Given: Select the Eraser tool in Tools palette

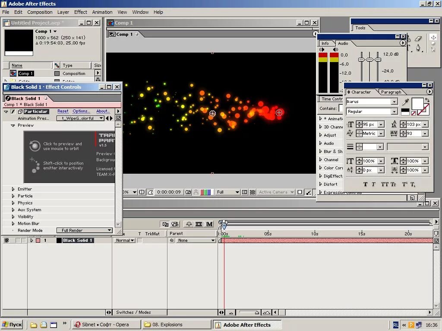Looking at the screenshot, I should (x=418, y=38).
